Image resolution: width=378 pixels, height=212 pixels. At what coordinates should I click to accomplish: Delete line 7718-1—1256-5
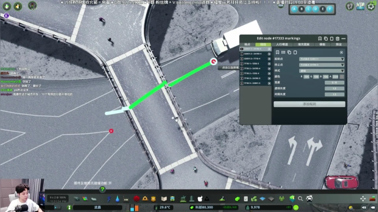269,64
